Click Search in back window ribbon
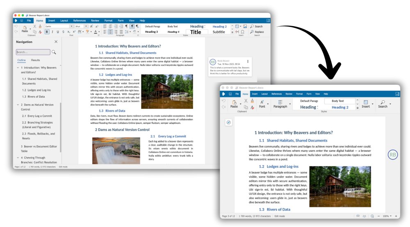Viewport: 410px width, 227px height. 256,26
